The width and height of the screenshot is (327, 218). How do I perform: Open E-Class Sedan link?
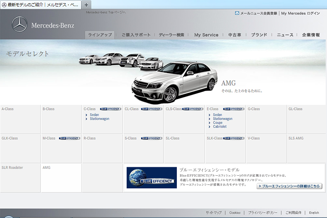pos(218,115)
